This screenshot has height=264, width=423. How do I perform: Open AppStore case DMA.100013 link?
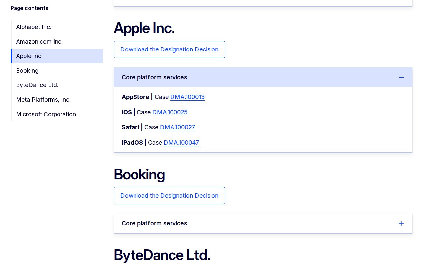[x=187, y=97]
